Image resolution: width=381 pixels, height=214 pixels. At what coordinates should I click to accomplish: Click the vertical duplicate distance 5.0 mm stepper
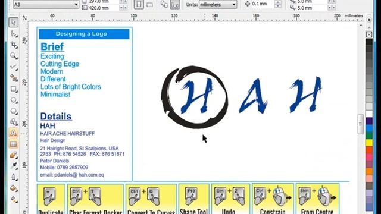[332, 8]
